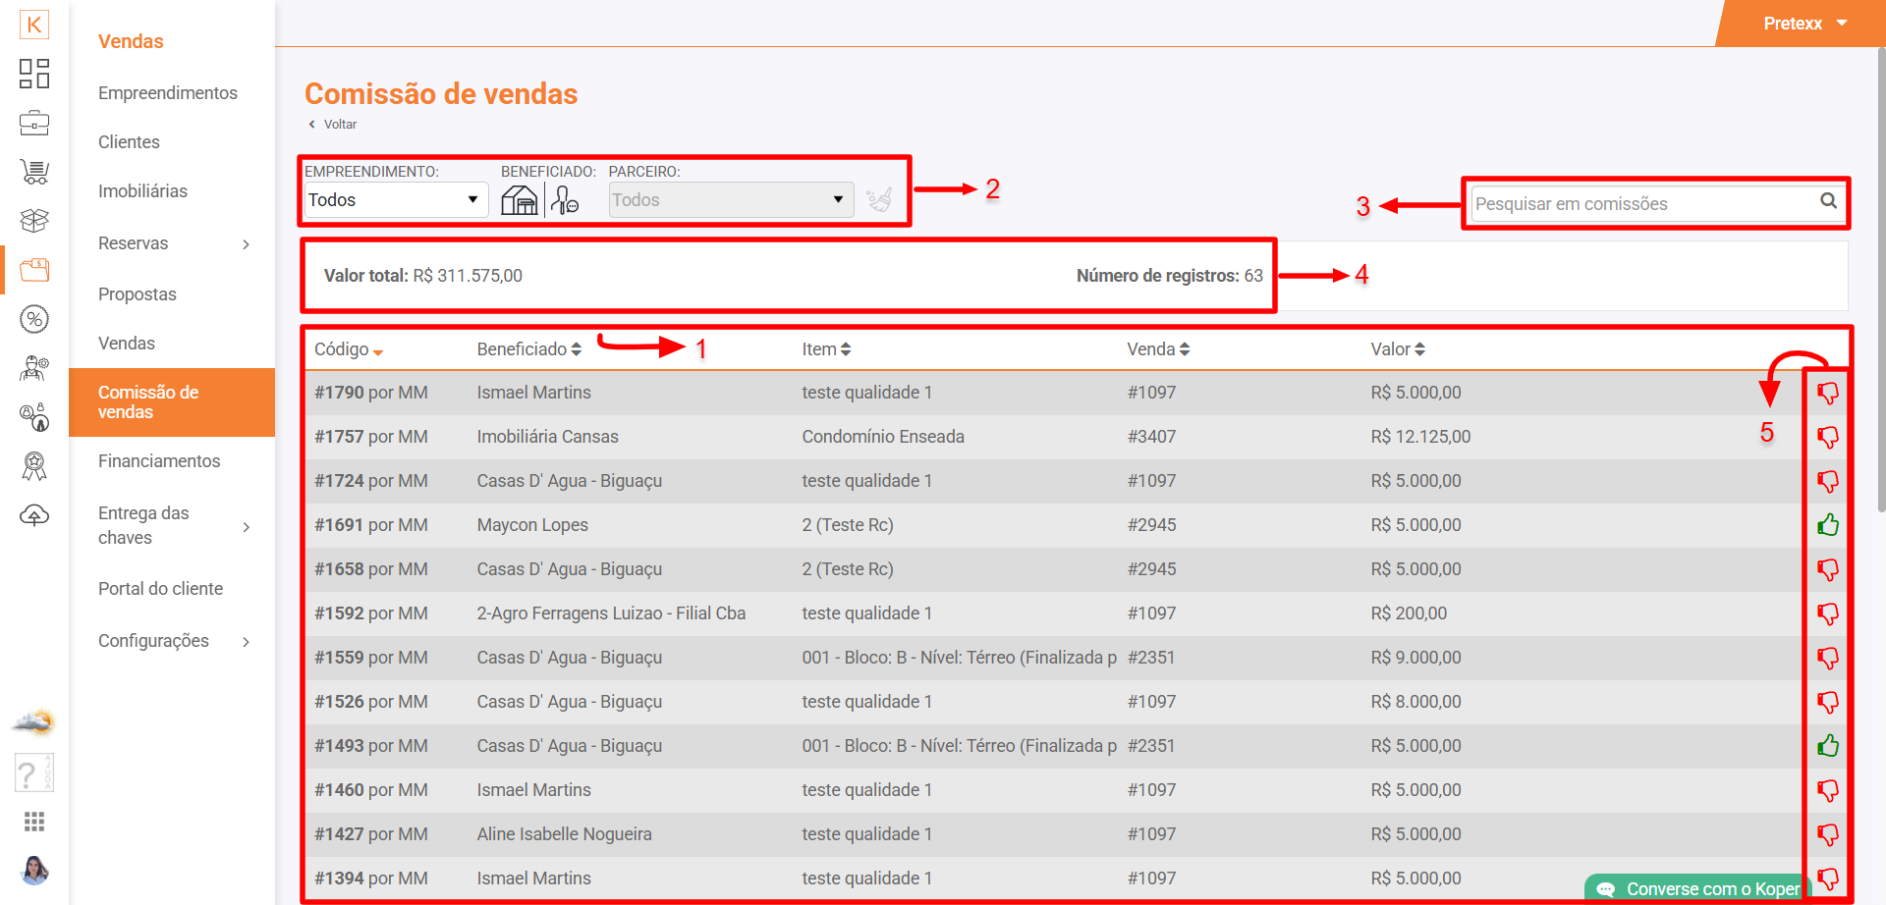Open the Converse com o Koper chat
Image resolution: width=1886 pixels, height=905 pixels.
pyautogui.click(x=1699, y=888)
